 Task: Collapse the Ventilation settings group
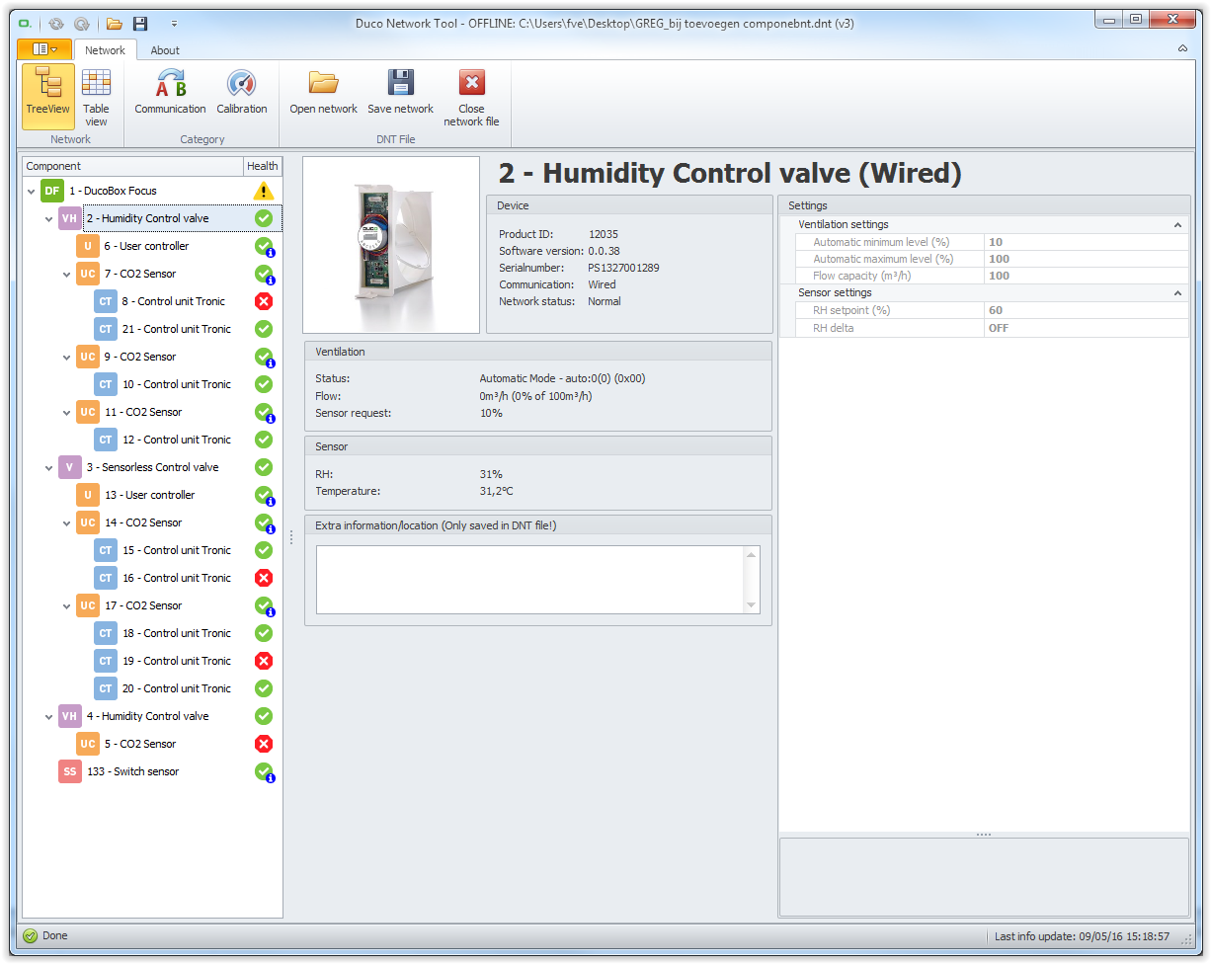pos(1177,225)
